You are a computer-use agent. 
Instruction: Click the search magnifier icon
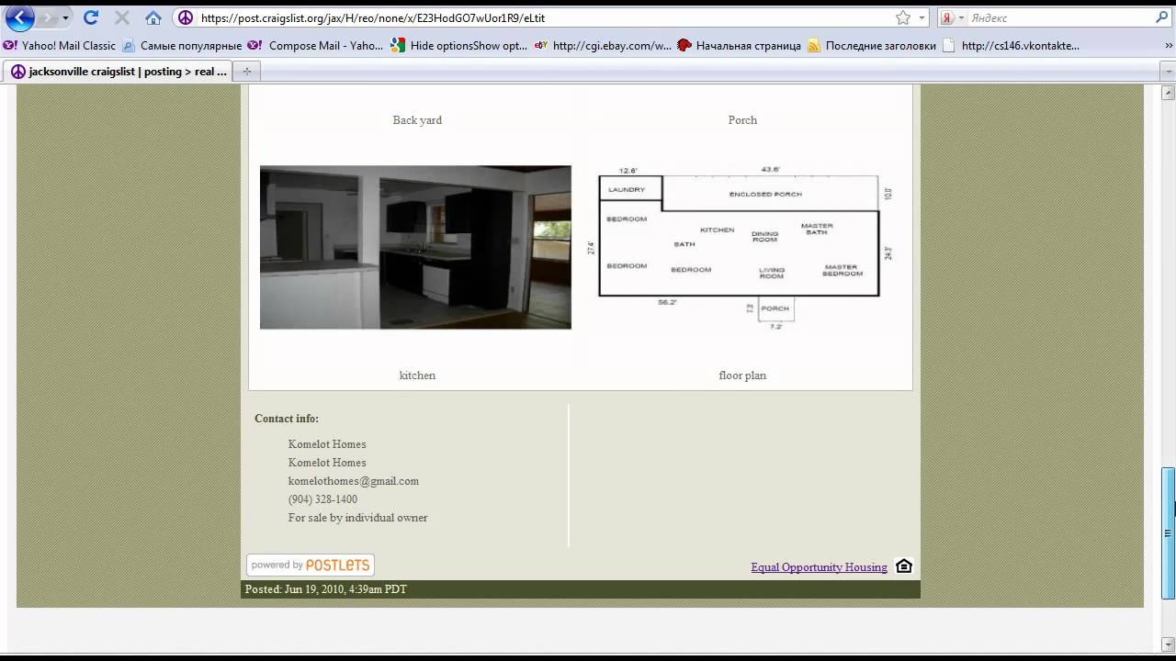(1161, 17)
